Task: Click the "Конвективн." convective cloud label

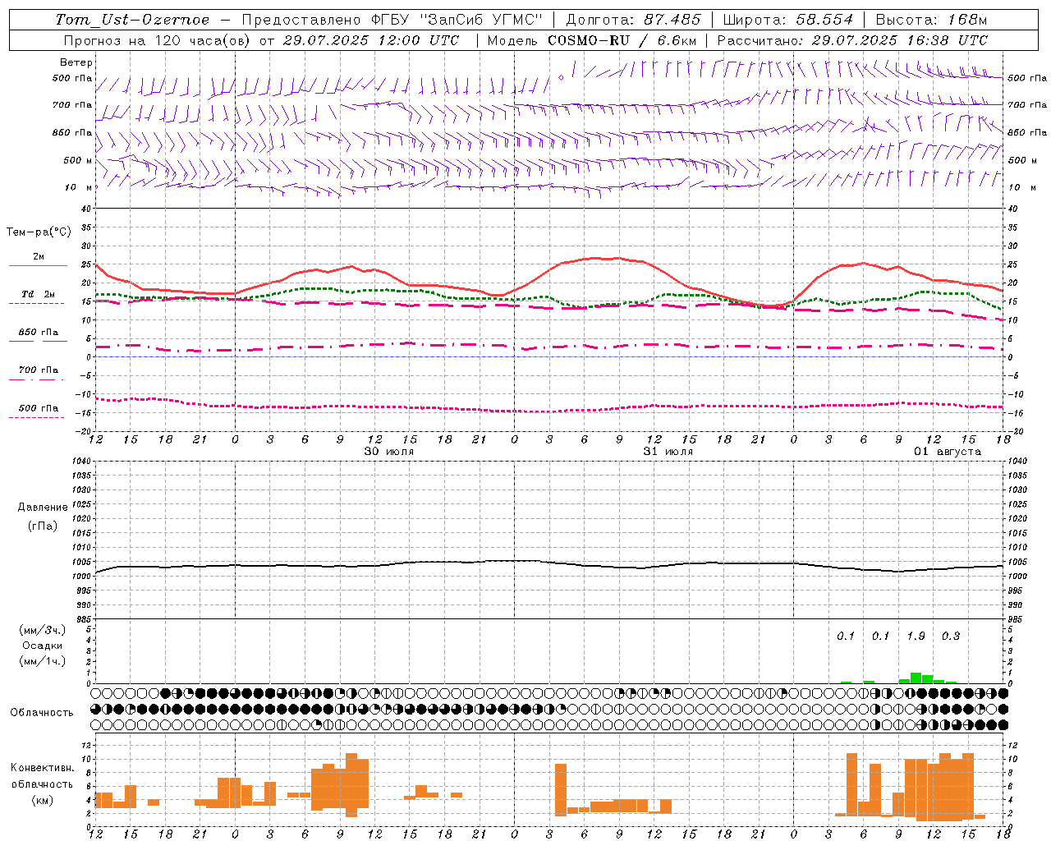Action: [43, 768]
